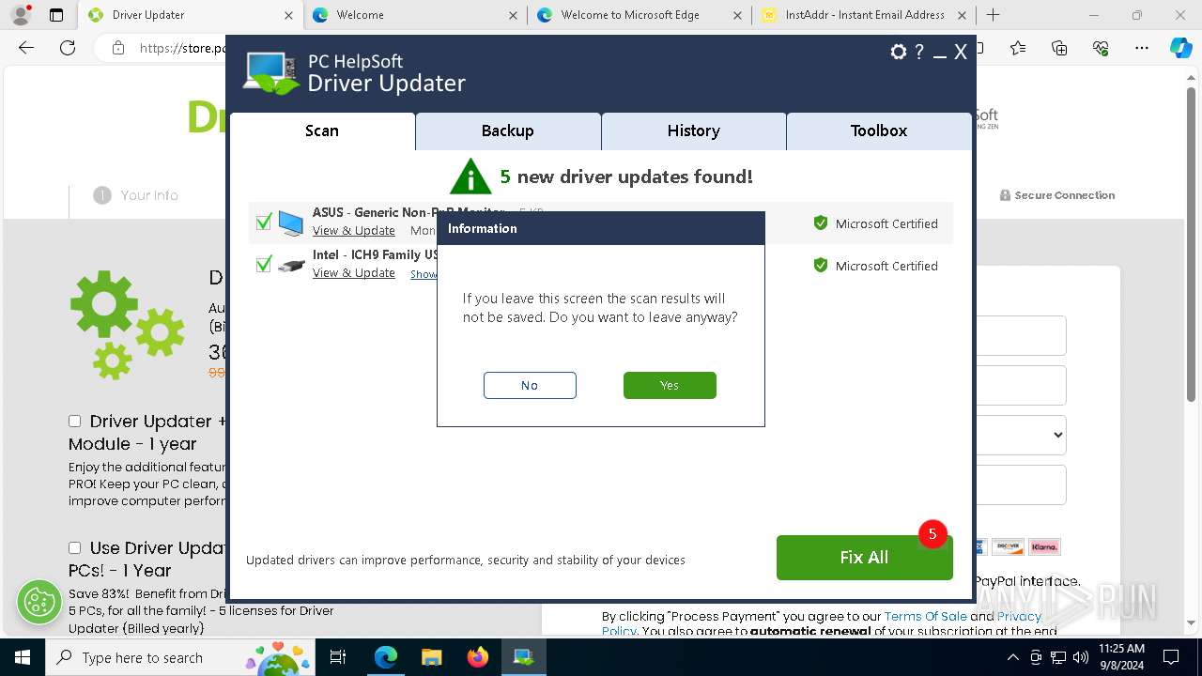The height and width of the screenshot is (676, 1202).
Task: Switch to the History tab
Action: coord(694,131)
